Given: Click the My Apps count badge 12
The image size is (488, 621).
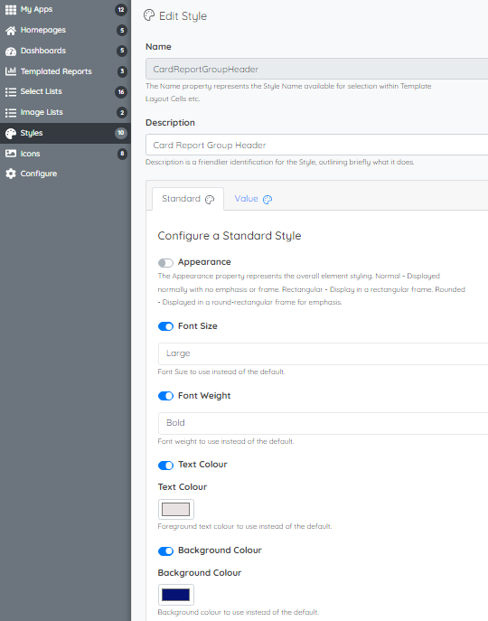Looking at the screenshot, I should tap(121, 10).
